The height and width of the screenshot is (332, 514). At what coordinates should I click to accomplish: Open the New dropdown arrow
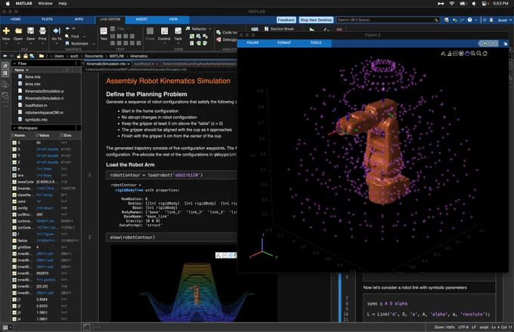point(6,43)
